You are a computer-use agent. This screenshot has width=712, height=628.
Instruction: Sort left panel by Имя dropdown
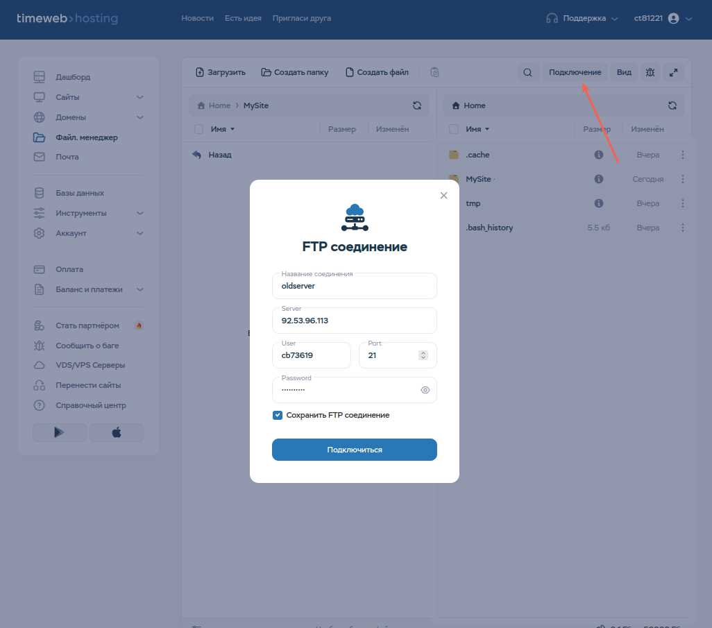tap(223, 129)
